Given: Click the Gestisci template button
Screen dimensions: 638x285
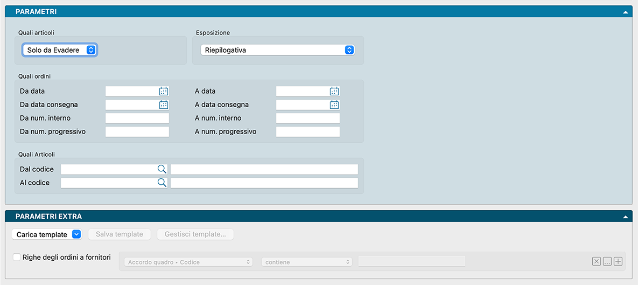Looking at the screenshot, I should click(195, 234).
